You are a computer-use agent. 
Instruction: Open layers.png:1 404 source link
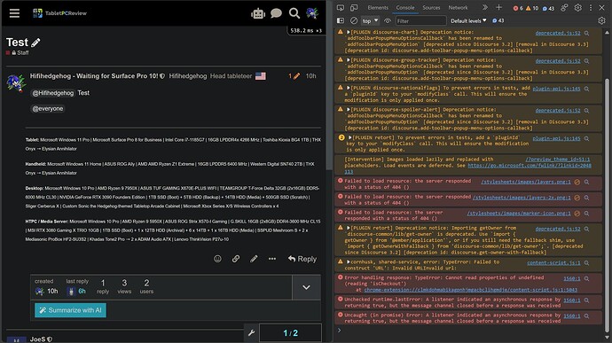[526, 182]
